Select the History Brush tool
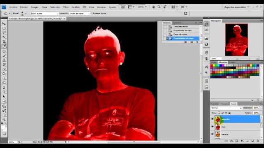 pos(4,65)
